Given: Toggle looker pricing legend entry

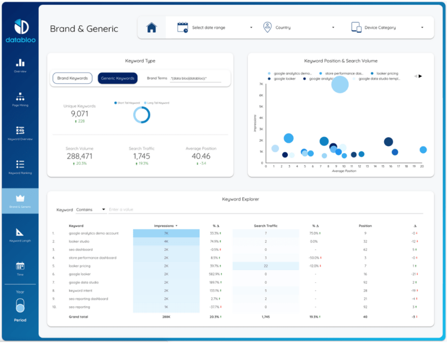Looking at the screenshot, I should [x=384, y=73].
